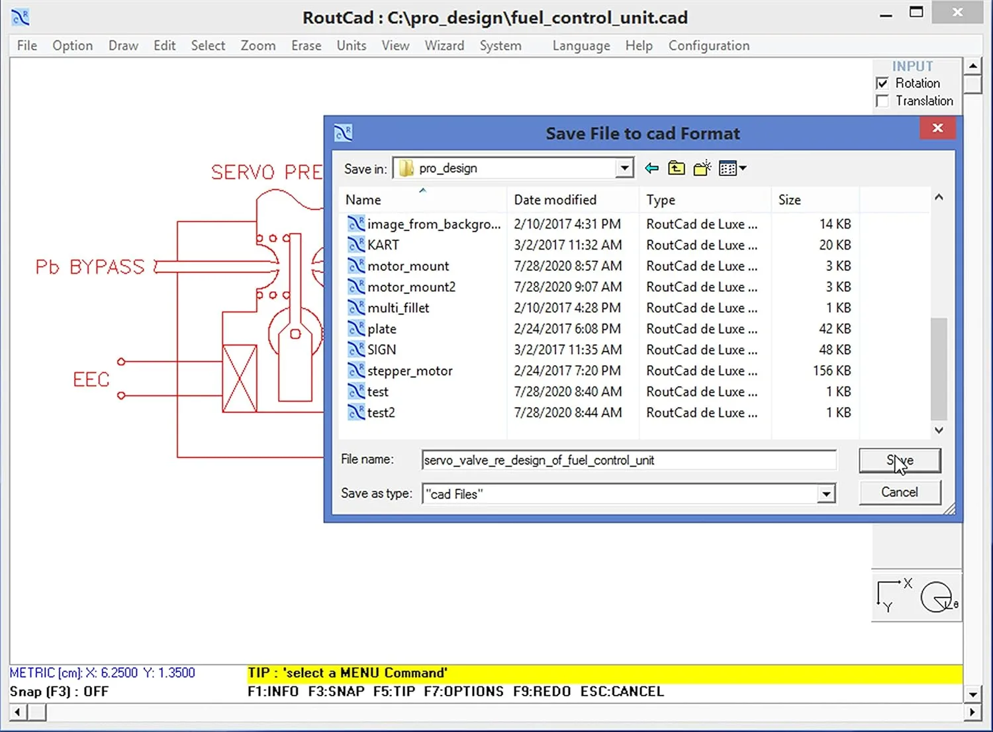
Task: Go up one folder level
Action: (677, 167)
